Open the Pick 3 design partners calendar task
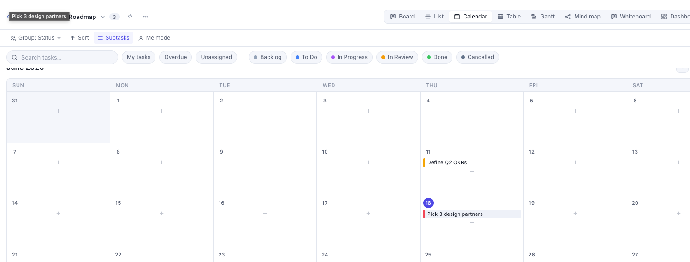Image resolution: width=690 pixels, height=262 pixels. (x=472, y=214)
